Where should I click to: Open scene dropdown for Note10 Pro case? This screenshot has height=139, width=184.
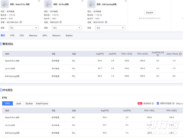point(23,28)
